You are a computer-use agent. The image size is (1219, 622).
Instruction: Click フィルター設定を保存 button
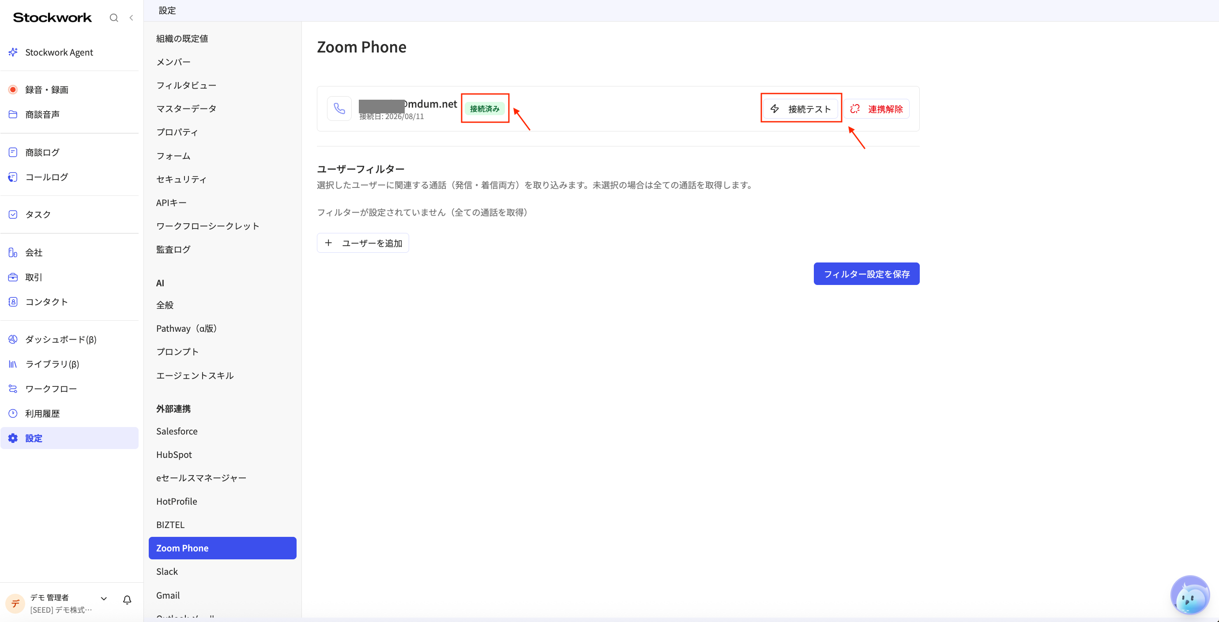point(866,274)
